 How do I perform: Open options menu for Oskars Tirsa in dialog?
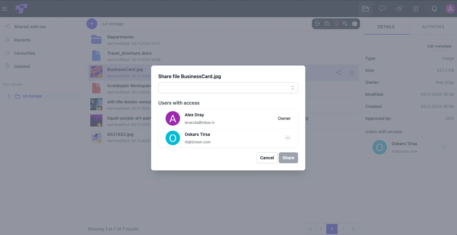pyautogui.click(x=288, y=138)
